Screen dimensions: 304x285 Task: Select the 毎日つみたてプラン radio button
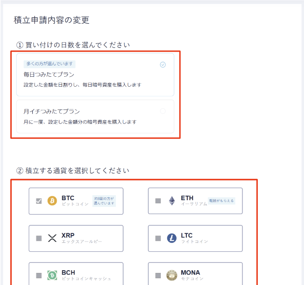pos(163,65)
